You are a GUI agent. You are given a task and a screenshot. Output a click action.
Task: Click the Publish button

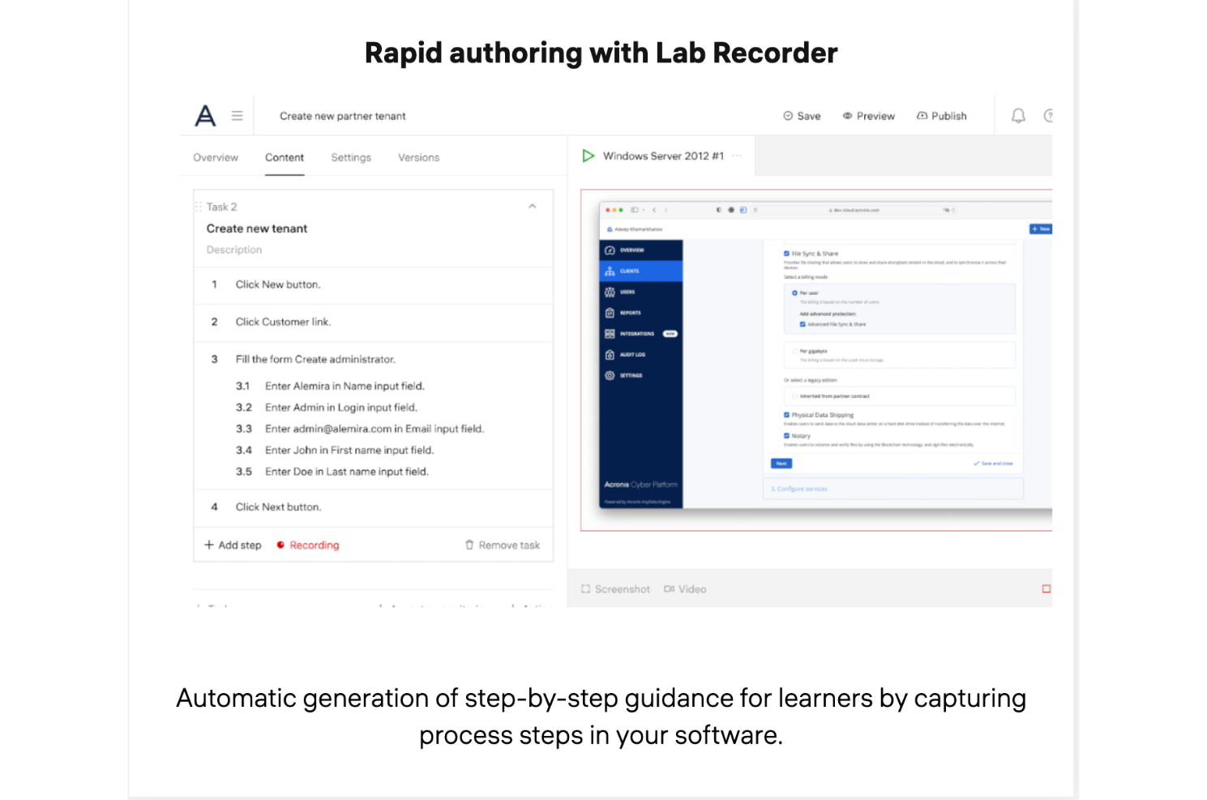pyautogui.click(x=941, y=116)
